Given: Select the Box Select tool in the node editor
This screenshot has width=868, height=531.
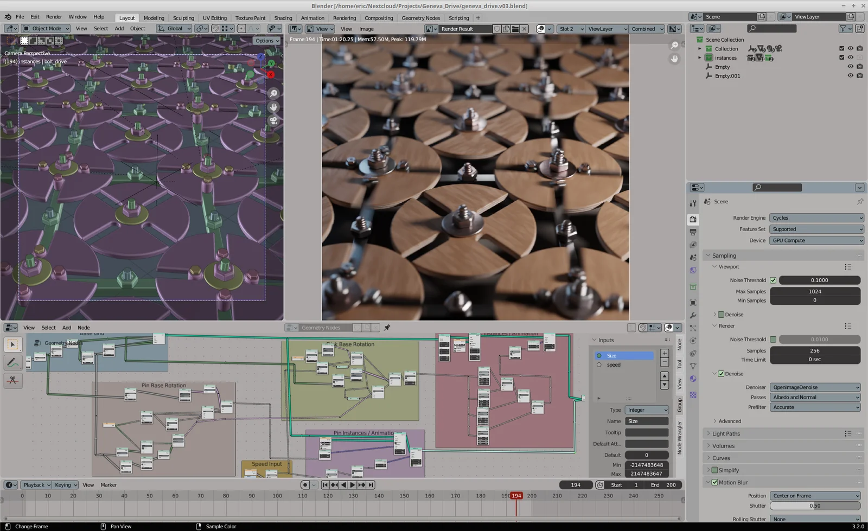Looking at the screenshot, I should pos(13,344).
